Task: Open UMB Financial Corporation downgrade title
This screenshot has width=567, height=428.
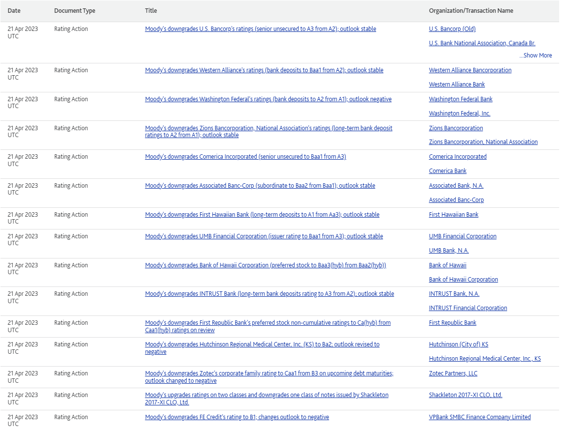Action: click(264, 236)
